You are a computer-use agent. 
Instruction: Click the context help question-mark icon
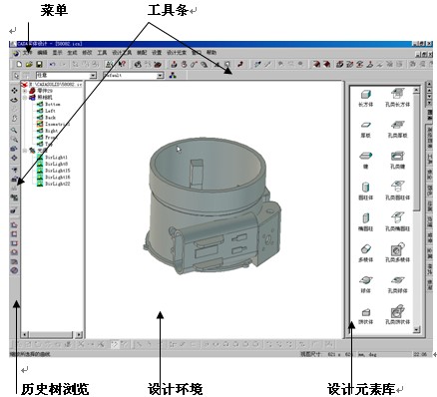coord(122,64)
